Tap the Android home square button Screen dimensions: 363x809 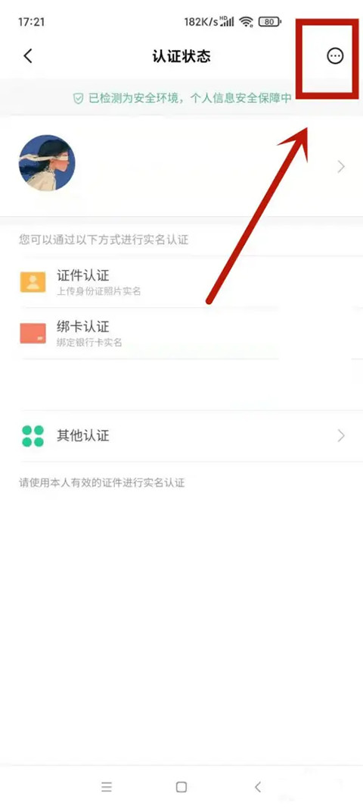(x=181, y=787)
